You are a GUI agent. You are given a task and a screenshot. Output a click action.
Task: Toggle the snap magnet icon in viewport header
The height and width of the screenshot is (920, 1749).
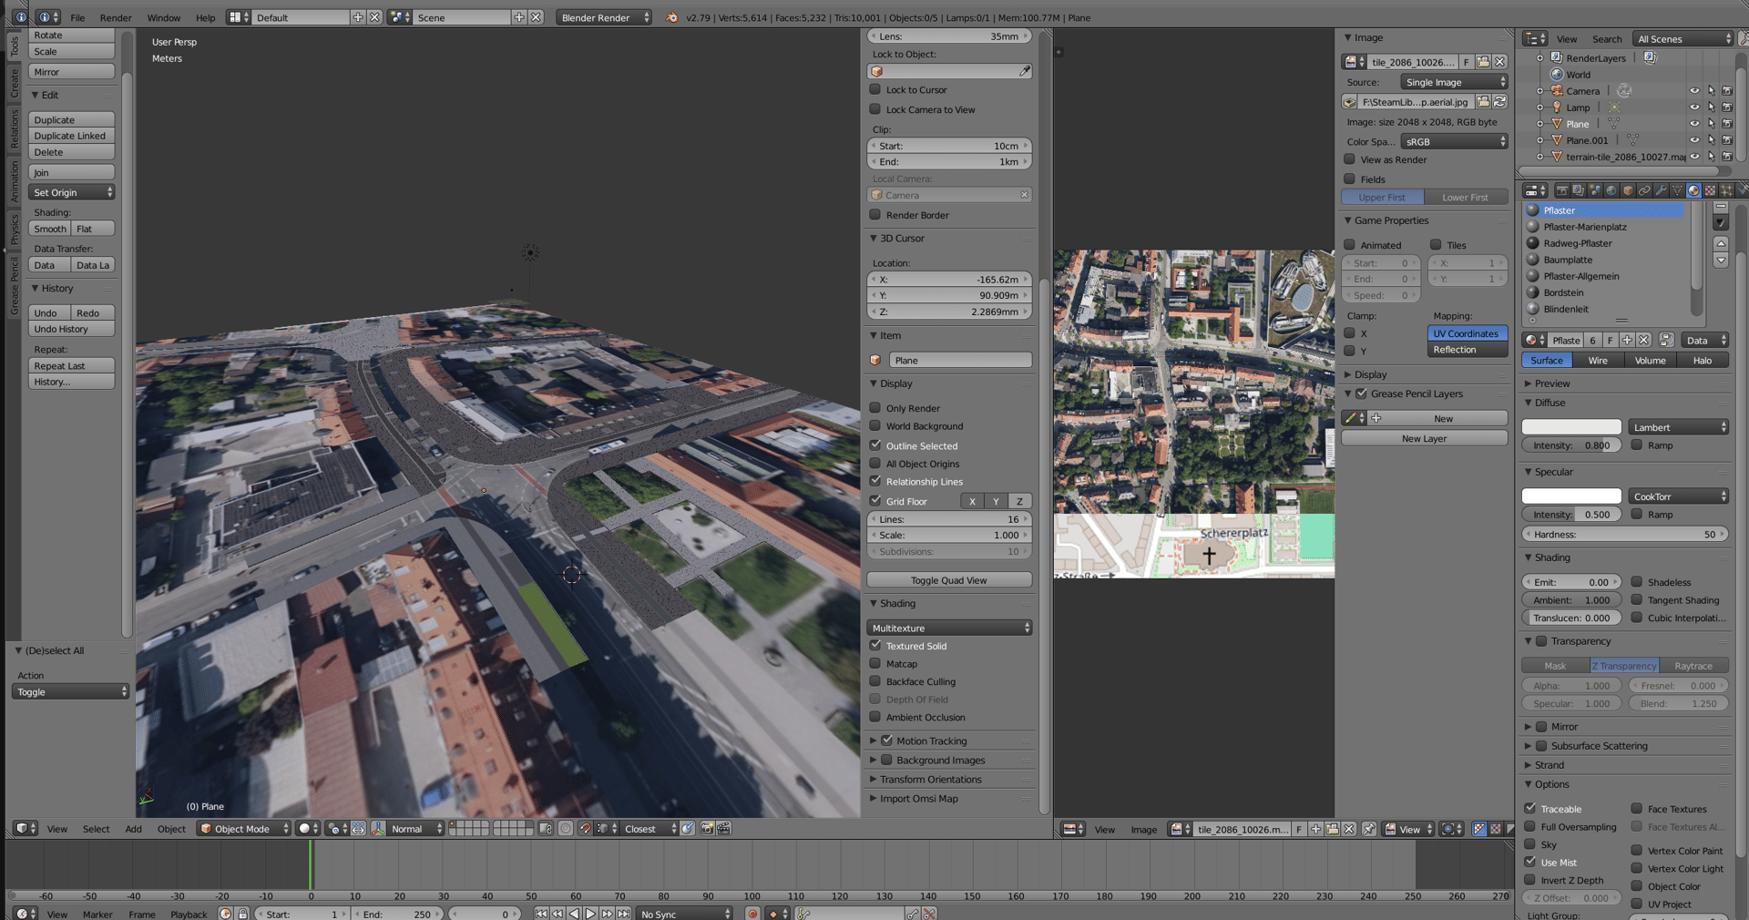pyautogui.click(x=586, y=829)
